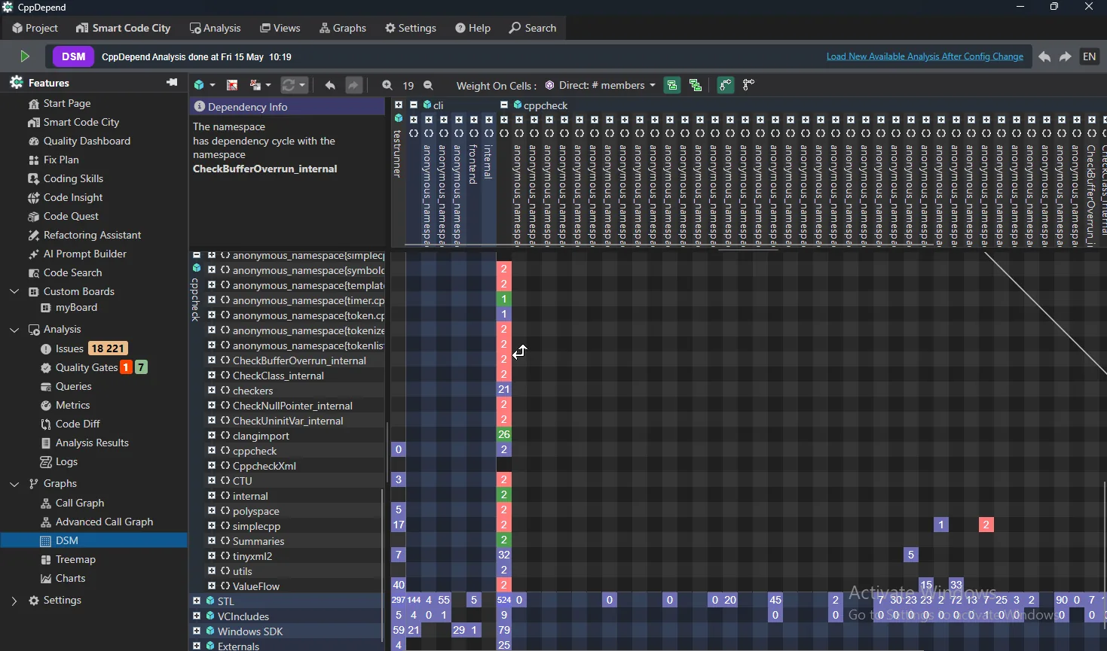The width and height of the screenshot is (1107, 651).
Task: Open Treemap in the sidebar
Action: (68, 559)
